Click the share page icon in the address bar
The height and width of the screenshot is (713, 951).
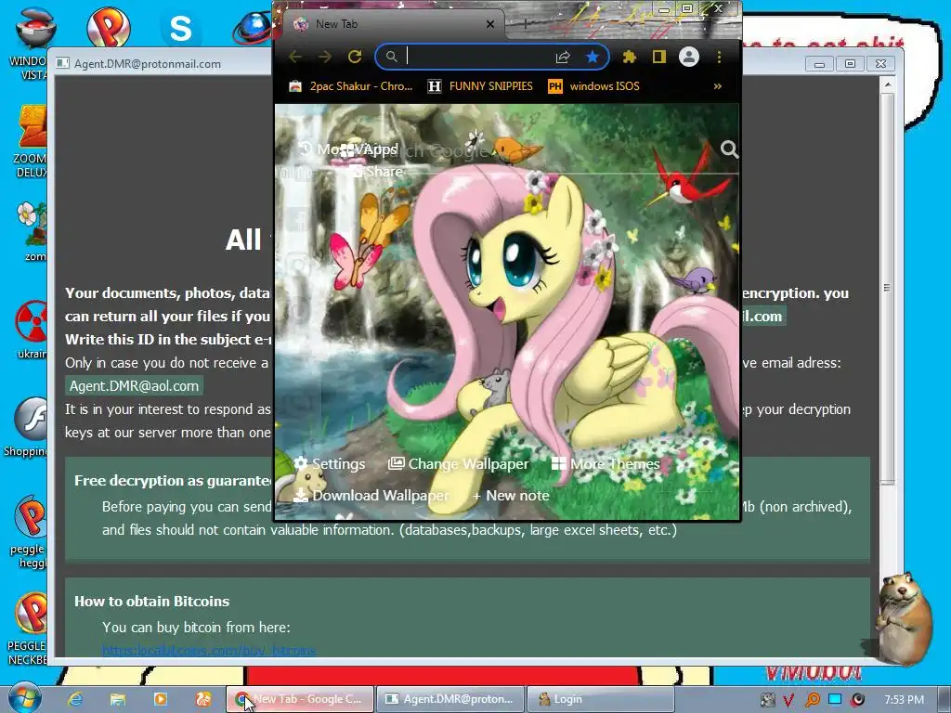[562, 57]
